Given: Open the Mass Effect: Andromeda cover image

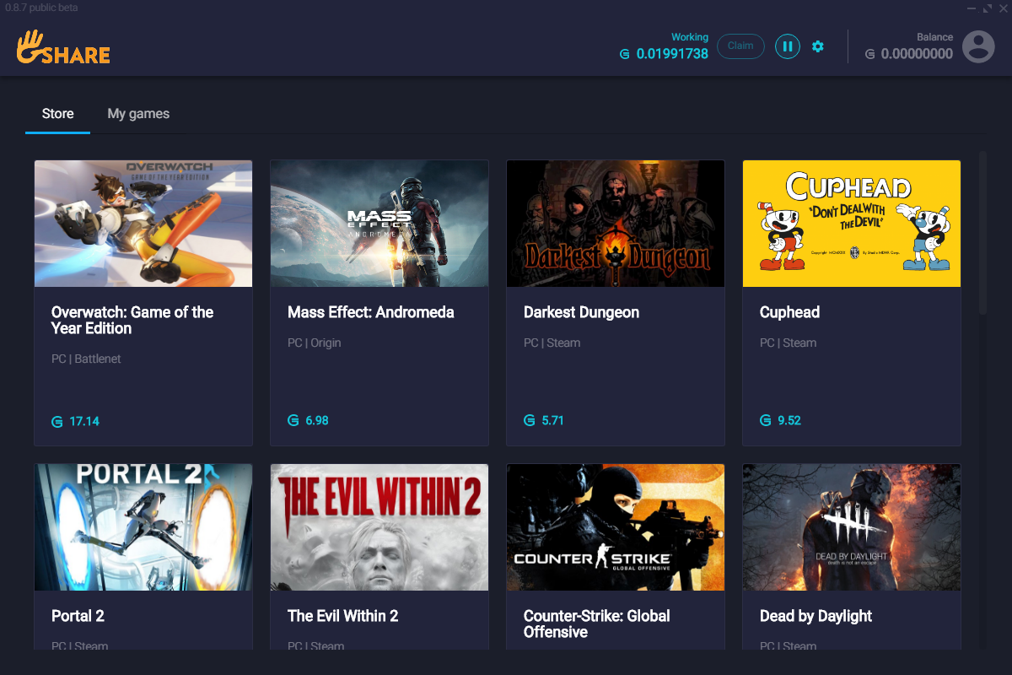Looking at the screenshot, I should [x=379, y=224].
